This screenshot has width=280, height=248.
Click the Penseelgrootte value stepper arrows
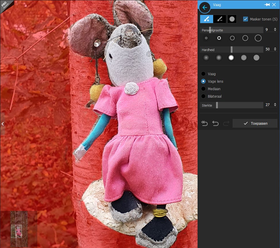coord(275,30)
